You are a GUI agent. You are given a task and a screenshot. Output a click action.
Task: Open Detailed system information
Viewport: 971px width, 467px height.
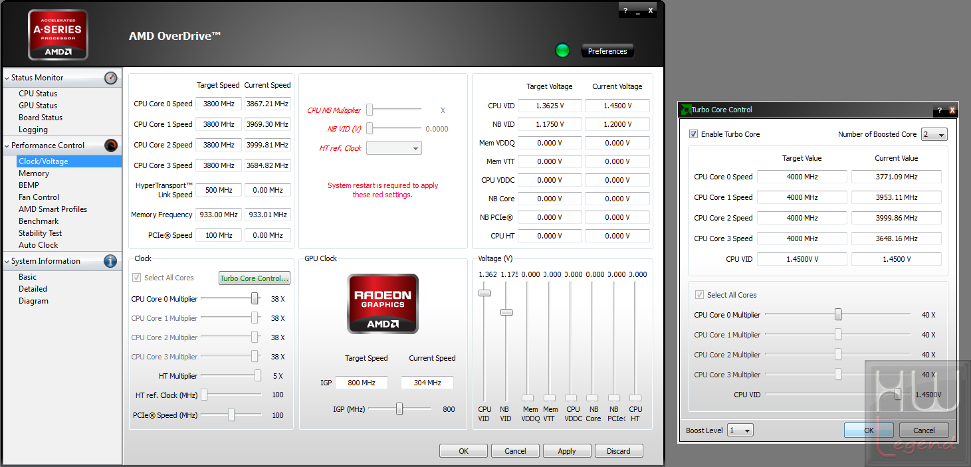click(33, 289)
